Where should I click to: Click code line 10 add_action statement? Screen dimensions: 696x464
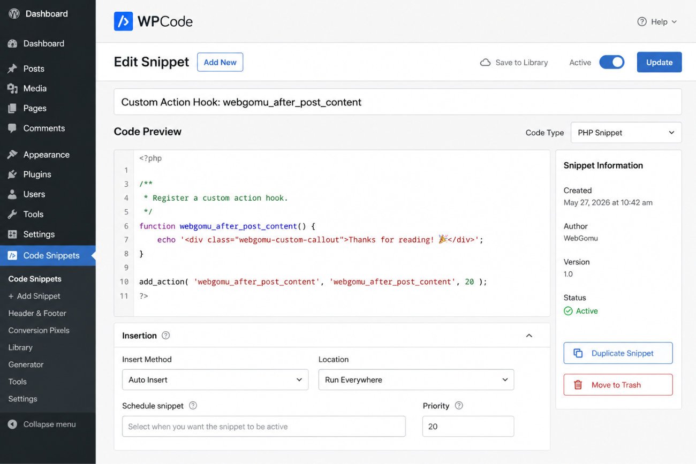tap(313, 282)
